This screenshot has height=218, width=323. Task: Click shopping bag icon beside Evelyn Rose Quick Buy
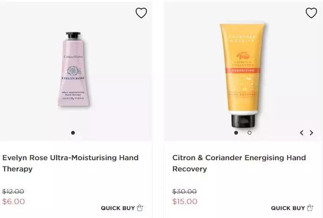(140, 208)
